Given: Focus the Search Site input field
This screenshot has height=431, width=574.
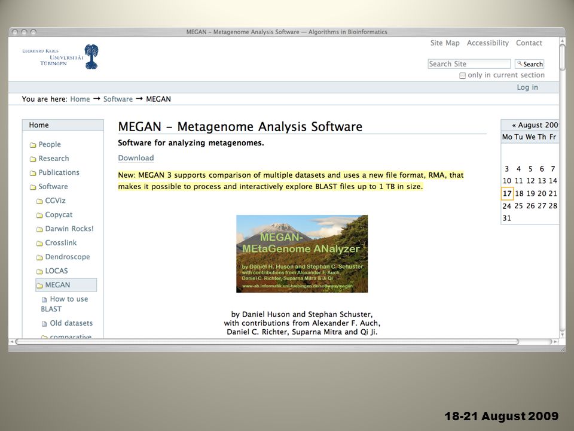Looking at the screenshot, I should [x=469, y=64].
